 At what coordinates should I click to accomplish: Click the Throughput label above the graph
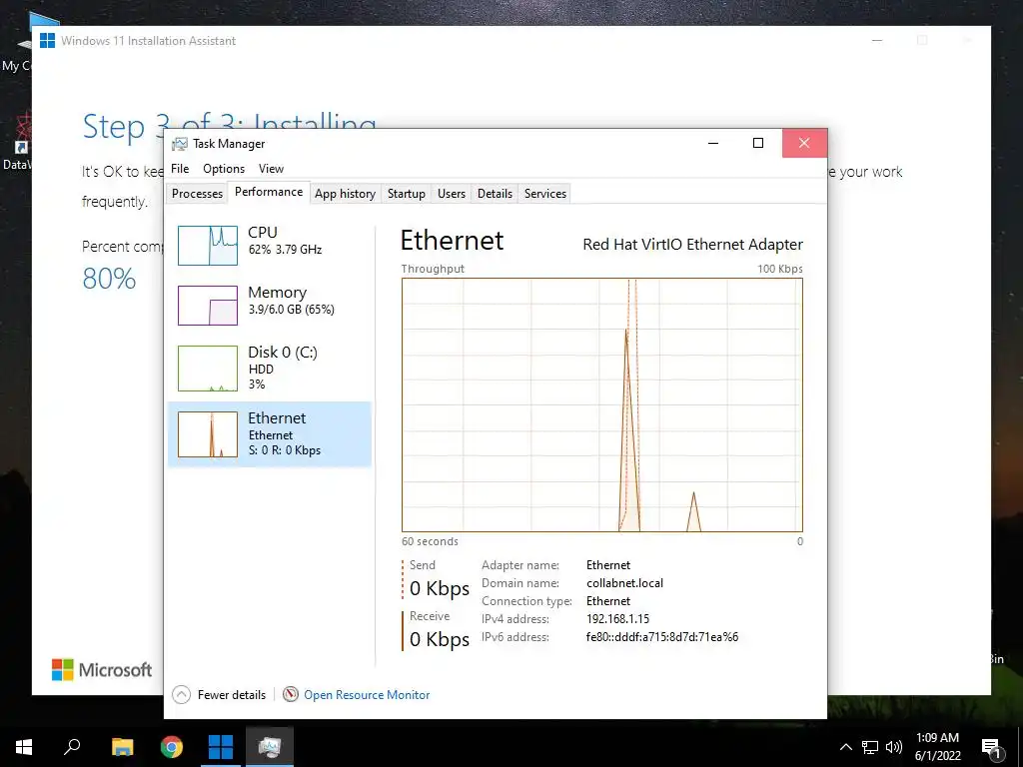point(433,269)
